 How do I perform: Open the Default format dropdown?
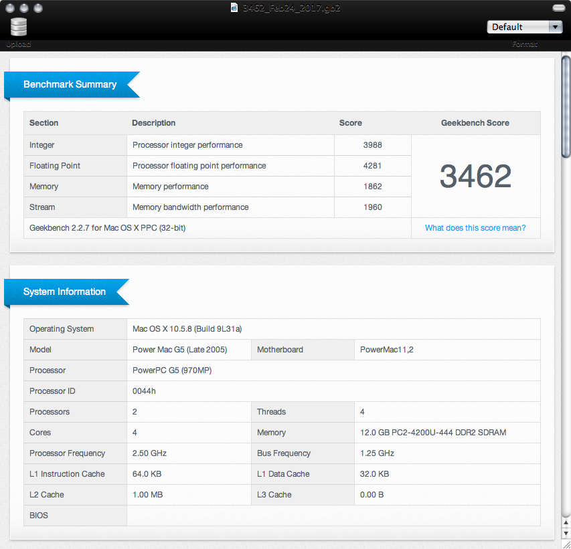[x=525, y=27]
